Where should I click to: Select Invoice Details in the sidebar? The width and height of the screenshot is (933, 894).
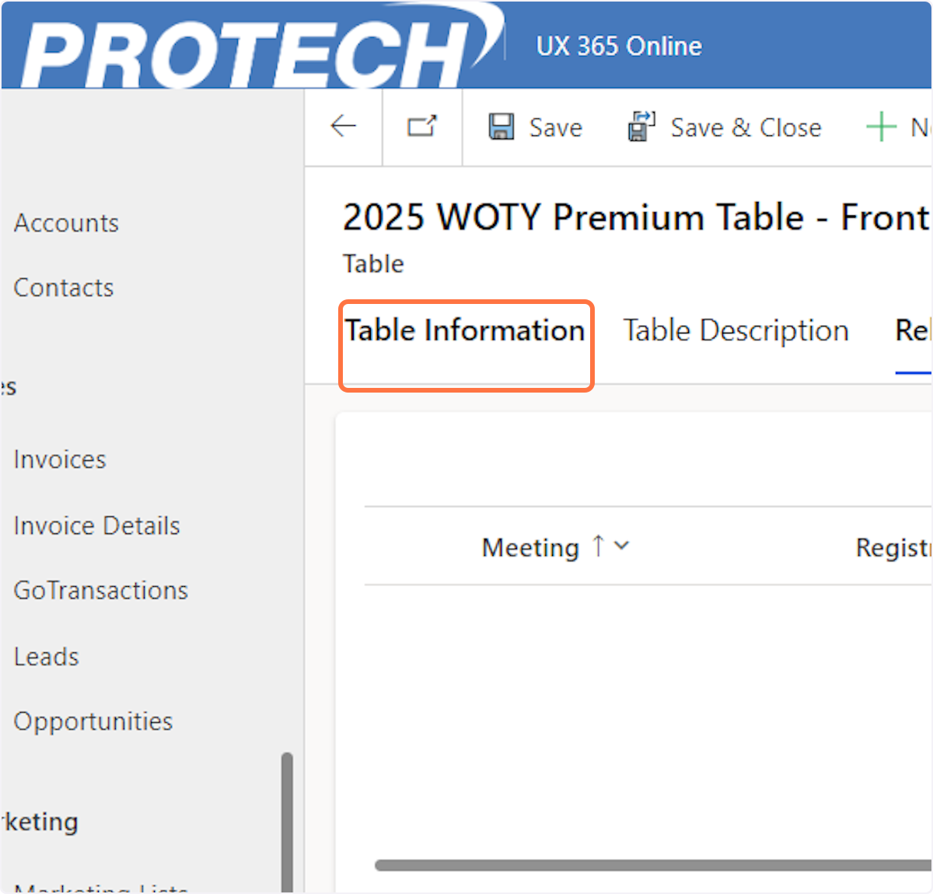tap(96, 526)
